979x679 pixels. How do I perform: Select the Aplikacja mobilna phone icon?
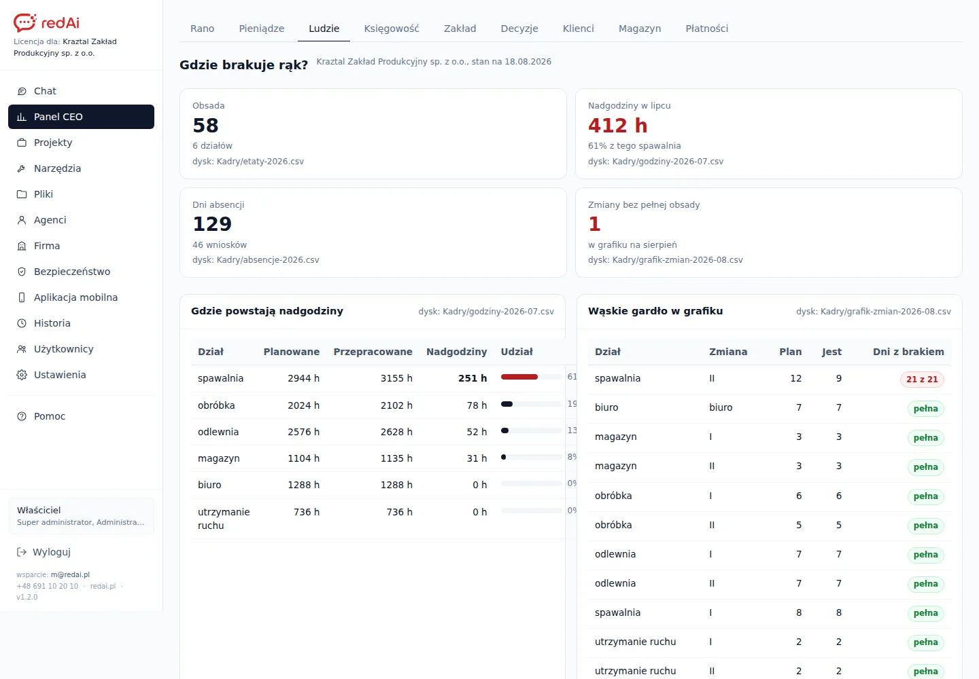(x=22, y=297)
